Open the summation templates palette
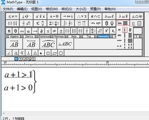Screen dimensions: 149x120 coord(54,23)
